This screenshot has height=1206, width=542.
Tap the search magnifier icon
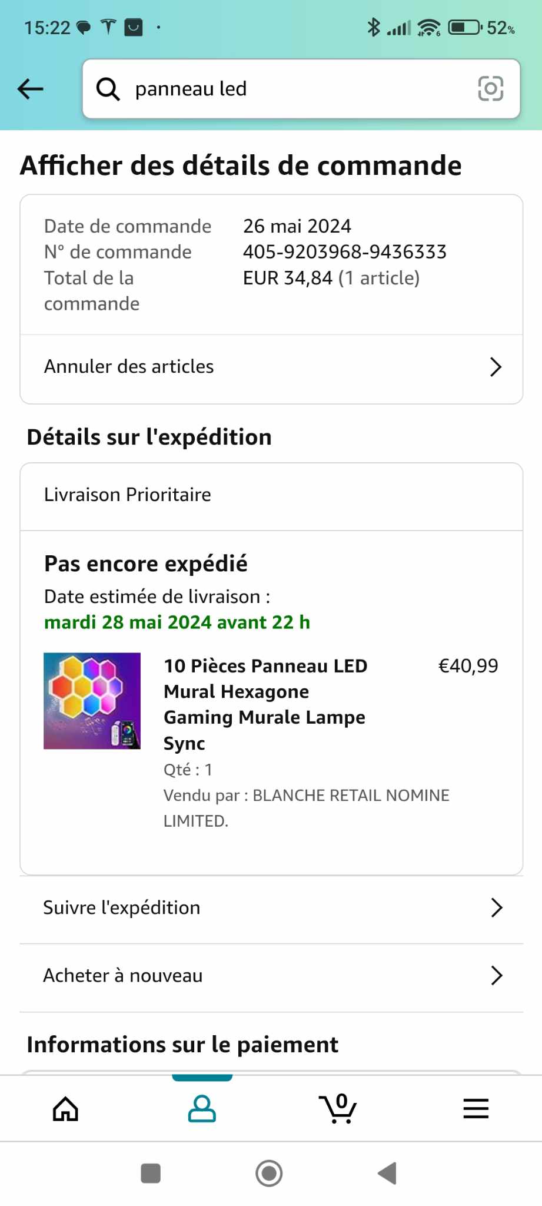[108, 89]
